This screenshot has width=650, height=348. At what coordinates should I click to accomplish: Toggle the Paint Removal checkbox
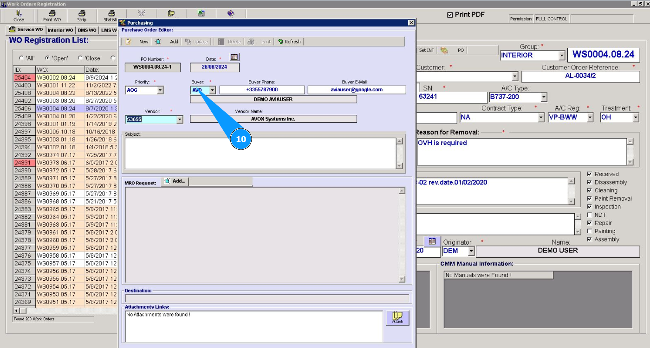point(589,199)
